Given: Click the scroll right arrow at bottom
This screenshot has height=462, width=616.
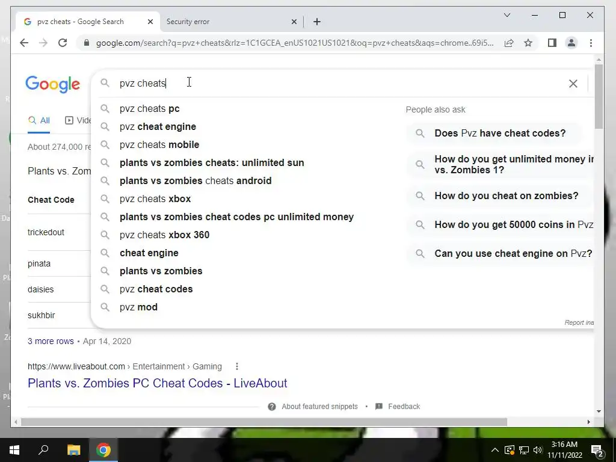Looking at the screenshot, I should click(x=588, y=422).
